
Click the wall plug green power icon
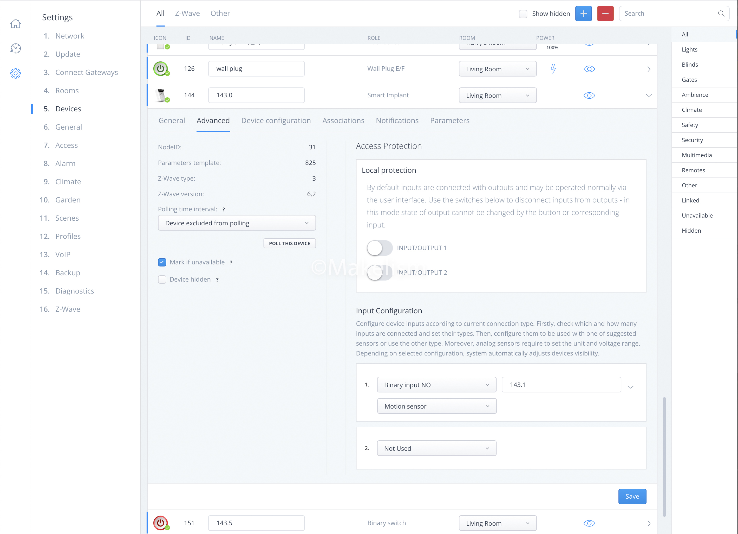[160, 68]
